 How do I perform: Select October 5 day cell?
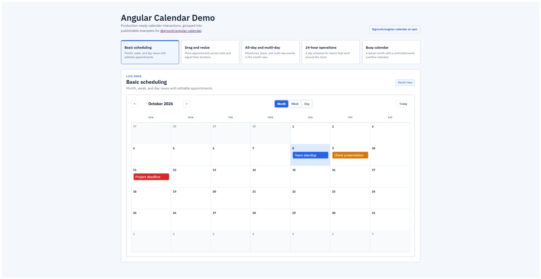point(191,155)
